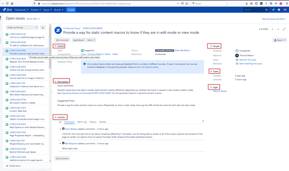The width and height of the screenshot is (289, 171).
Task: Go to browser home page icon
Action: click(x=12, y=3)
